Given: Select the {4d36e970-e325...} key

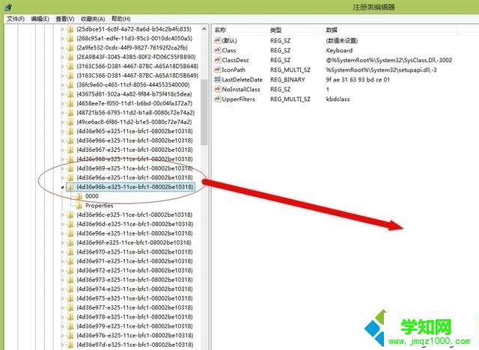Looking at the screenshot, I should coord(135,252).
